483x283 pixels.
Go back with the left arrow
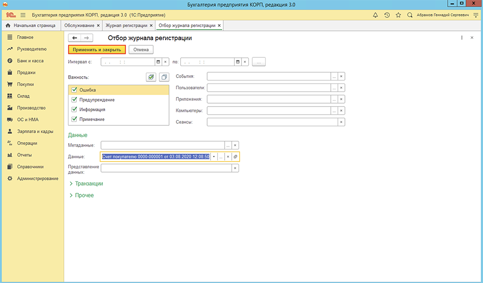click(x=74, y=38)
